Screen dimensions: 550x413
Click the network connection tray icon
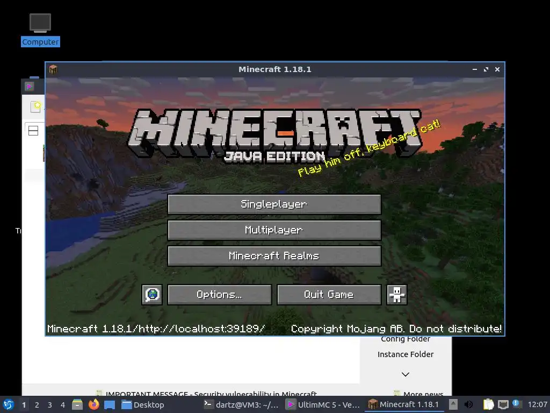click(x=503, y=404)
